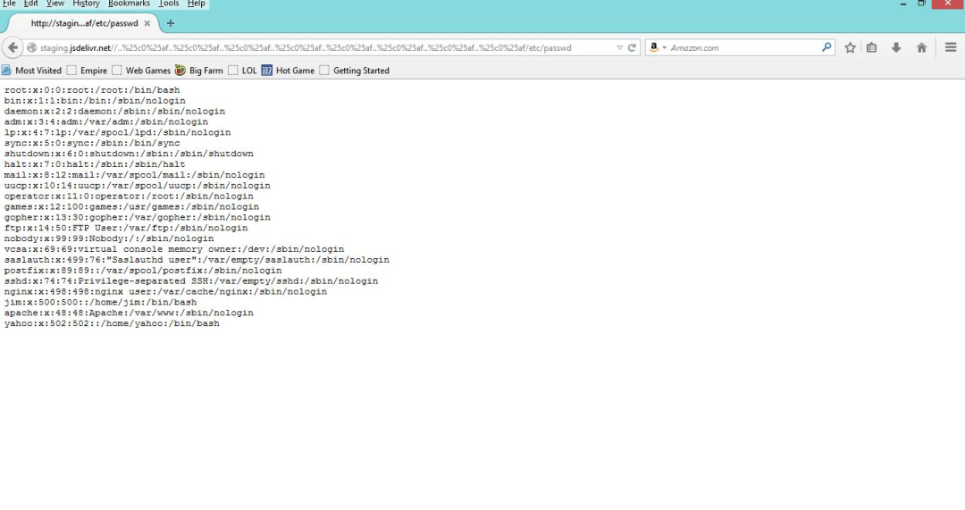Click the vcsa virtual console line

tap(174, 249)
